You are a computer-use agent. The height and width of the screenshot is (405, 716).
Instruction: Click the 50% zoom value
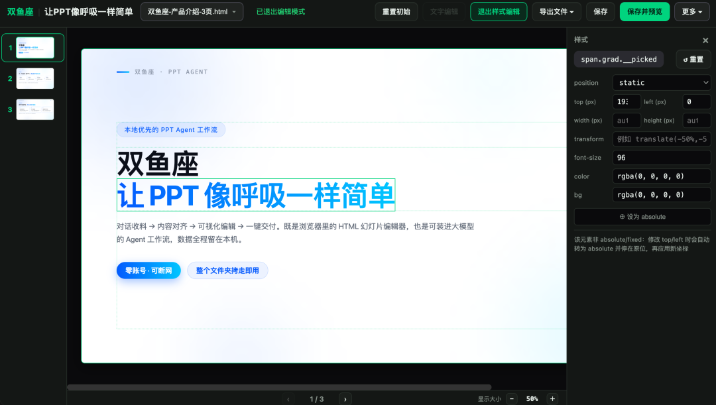click(532, 398)
